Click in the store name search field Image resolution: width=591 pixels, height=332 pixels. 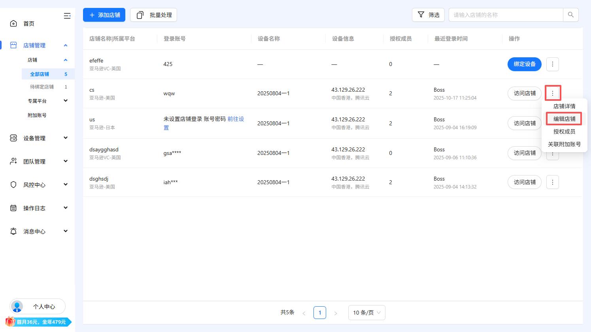pos(506,15)
